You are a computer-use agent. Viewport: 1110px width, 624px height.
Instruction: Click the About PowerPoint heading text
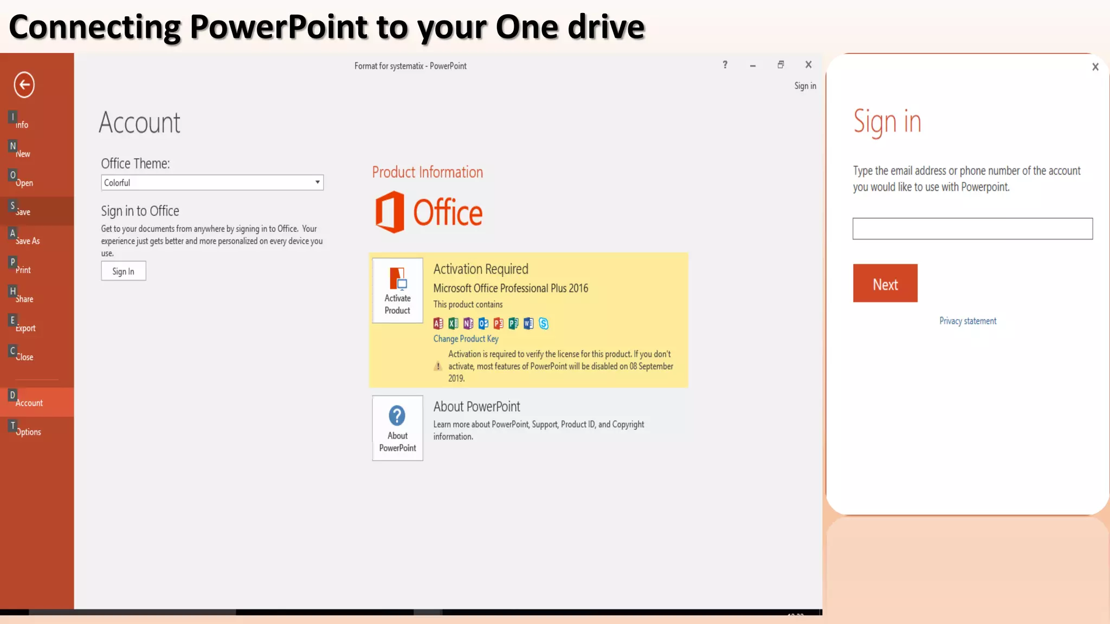(476, 406)
